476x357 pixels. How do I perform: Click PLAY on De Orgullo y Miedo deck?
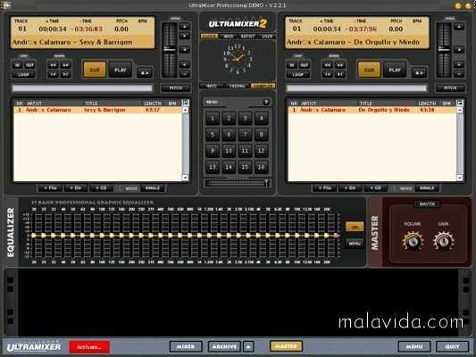click(395, 71)
